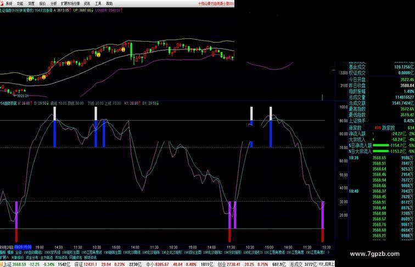Click the 指数振幅 value 1.49%
The width and height of the screenshot is (415, 267).
click(409, 92)
